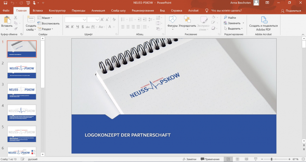306x162 pixels.
Task: Open the numbered list icon
Action: tap(131, 20)
